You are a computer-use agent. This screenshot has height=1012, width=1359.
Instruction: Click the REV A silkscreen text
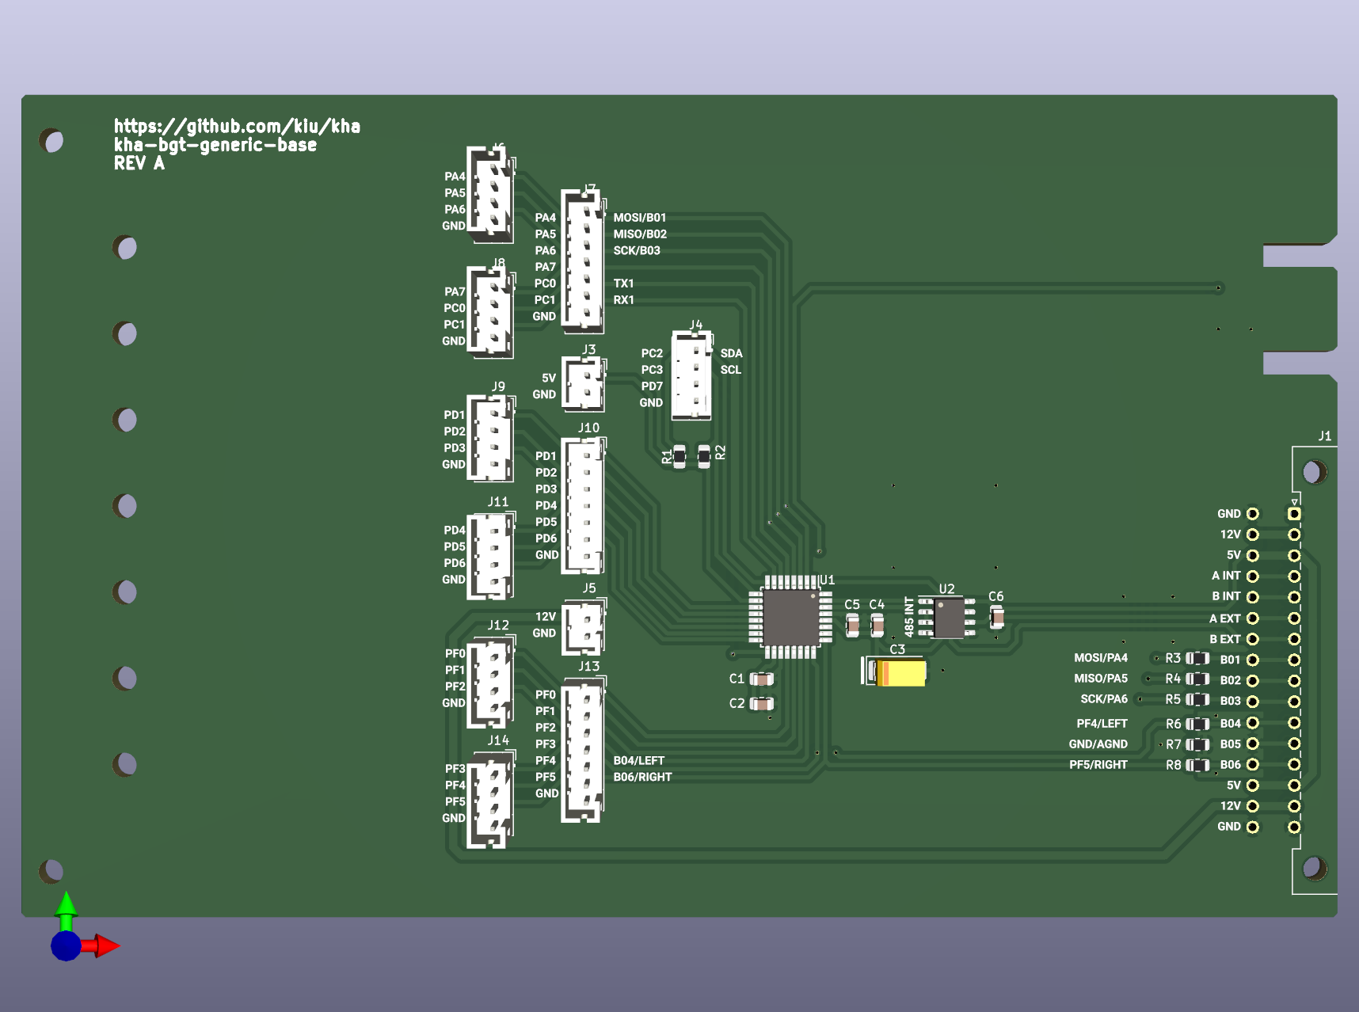click(x=139, y=163)
